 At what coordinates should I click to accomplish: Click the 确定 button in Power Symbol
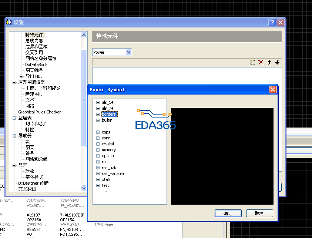point(228,213)
